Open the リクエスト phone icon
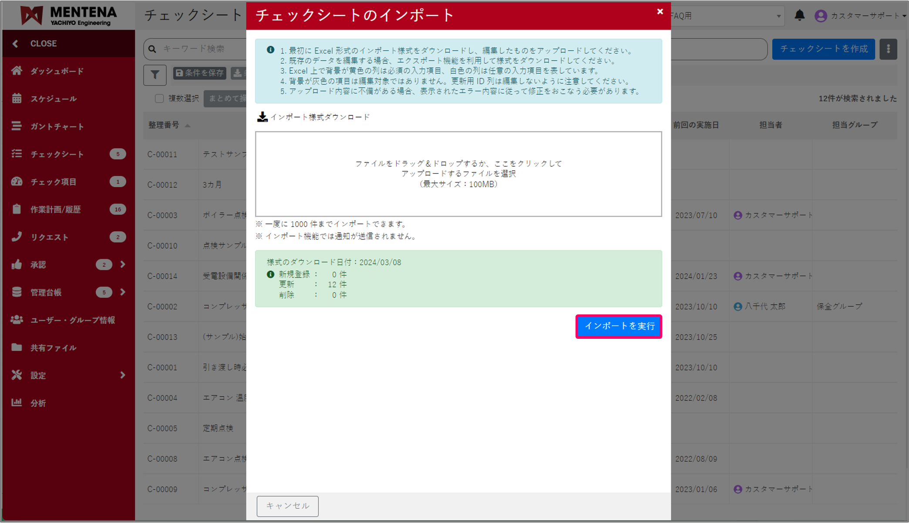Viewport: 909px width, 523px height. pyautogui.click(x=17, y=236)
